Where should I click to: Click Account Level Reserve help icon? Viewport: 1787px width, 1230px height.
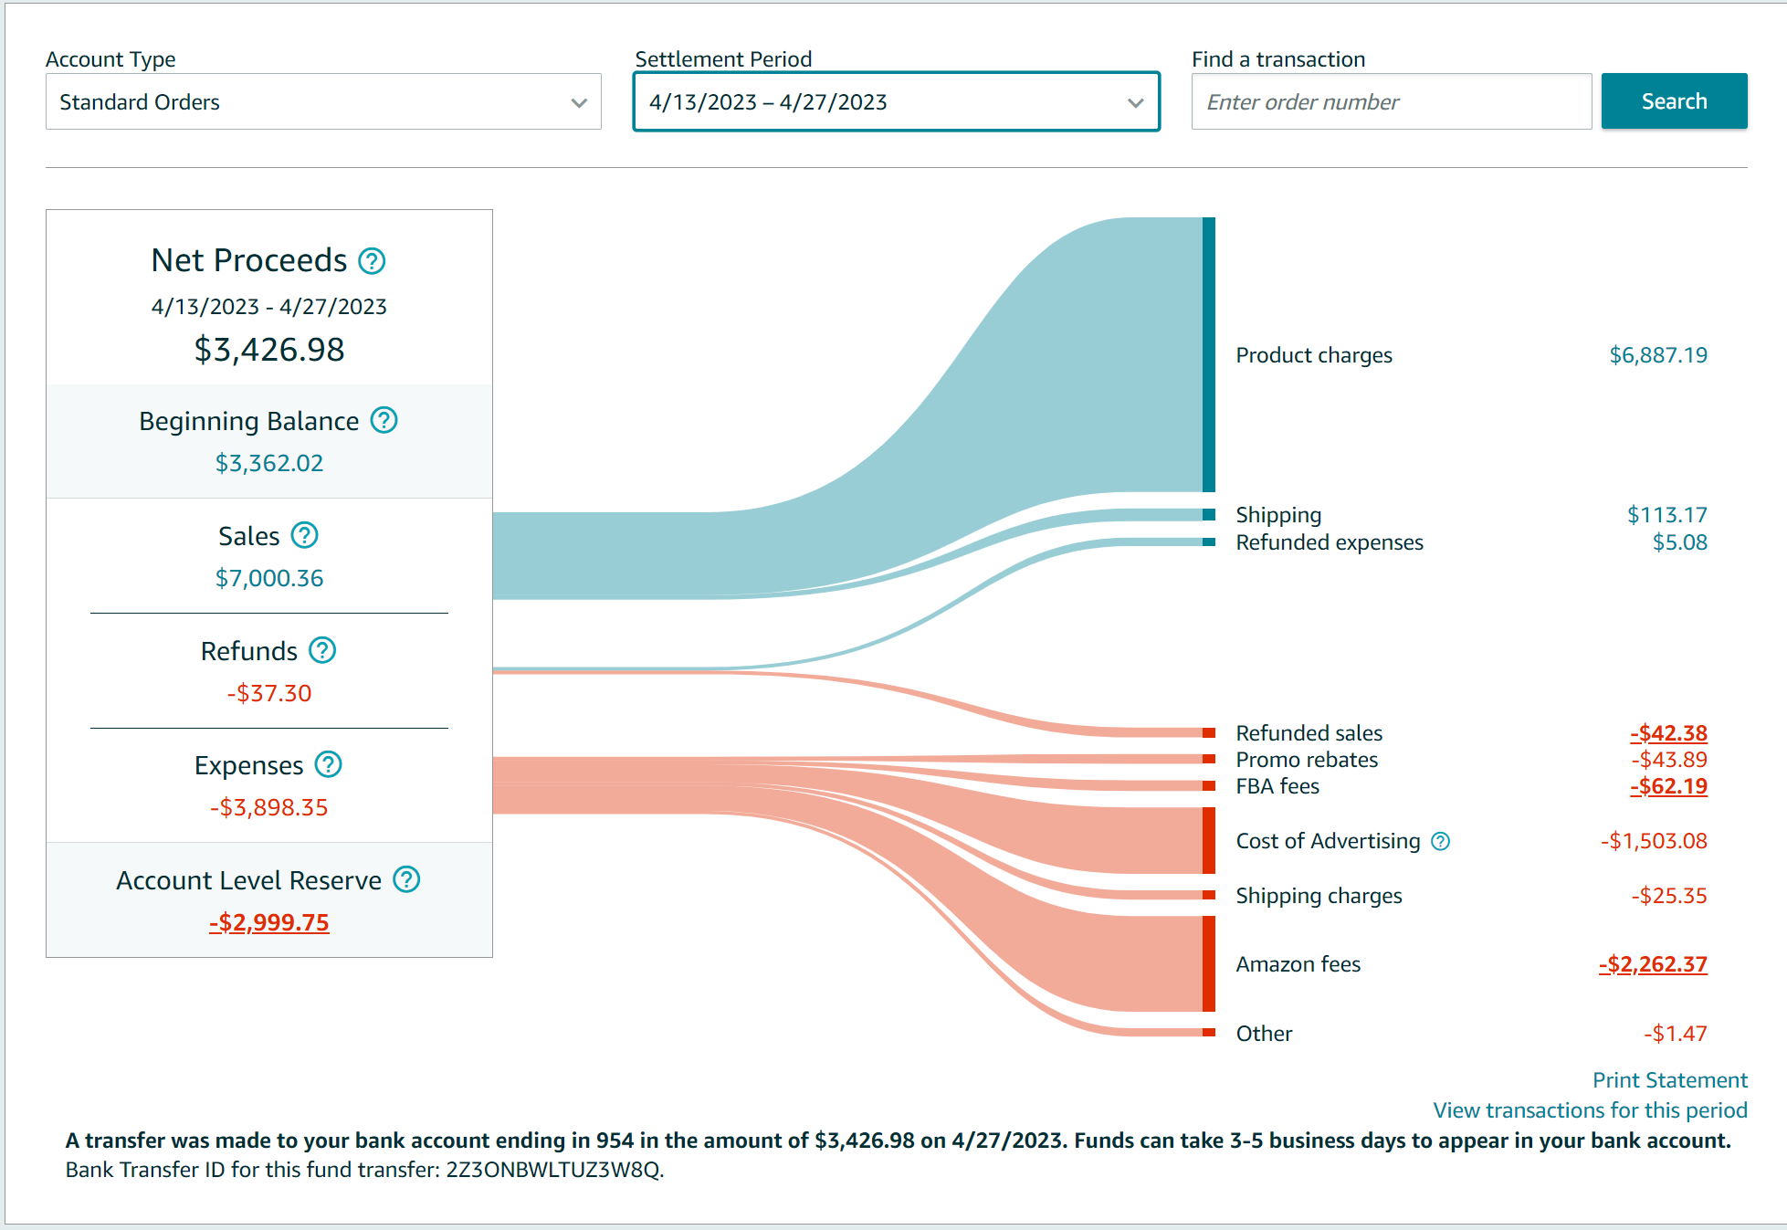click(406, 880)
